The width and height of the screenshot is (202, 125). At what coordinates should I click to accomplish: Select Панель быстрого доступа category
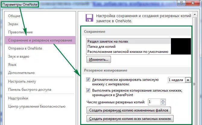pos(30,90)
